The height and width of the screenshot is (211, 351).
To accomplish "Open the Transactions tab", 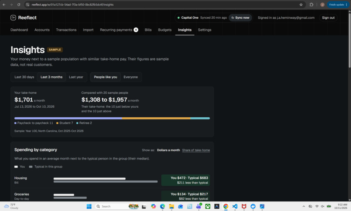I will pos(66,30).
